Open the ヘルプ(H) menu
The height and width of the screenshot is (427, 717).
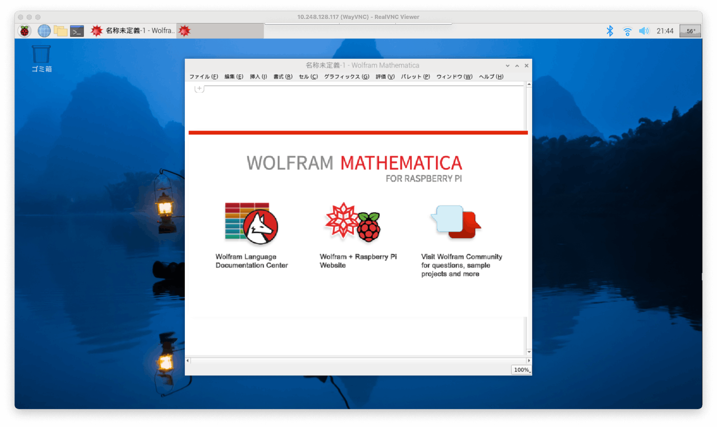coord(491,77)
